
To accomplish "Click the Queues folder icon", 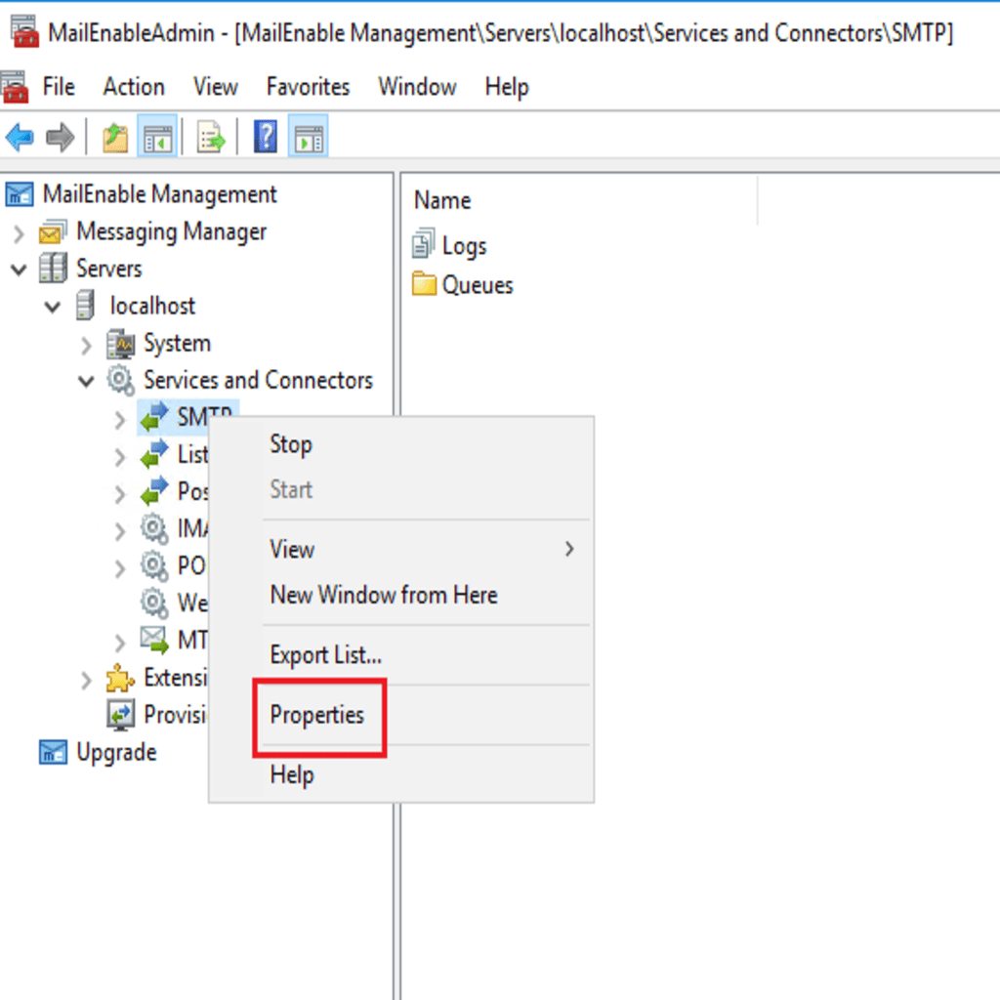I will 424,284.
